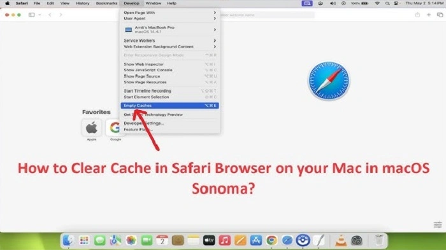Open Apple favorite tile
Viewport: 446px width, 250px height.
(92, 128)
